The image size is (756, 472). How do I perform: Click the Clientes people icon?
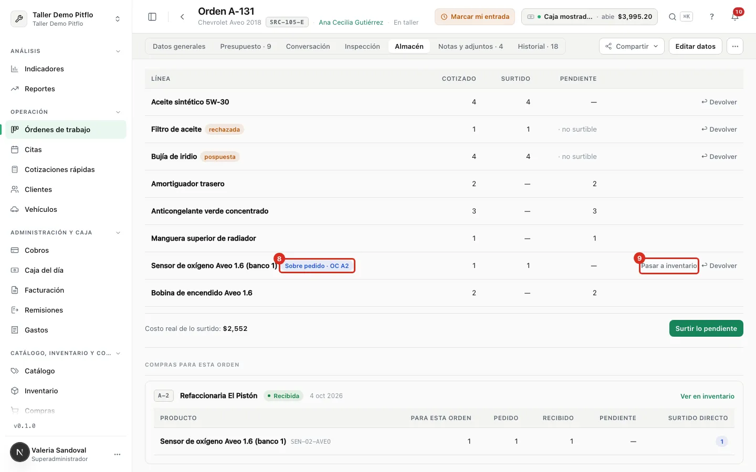15,189
